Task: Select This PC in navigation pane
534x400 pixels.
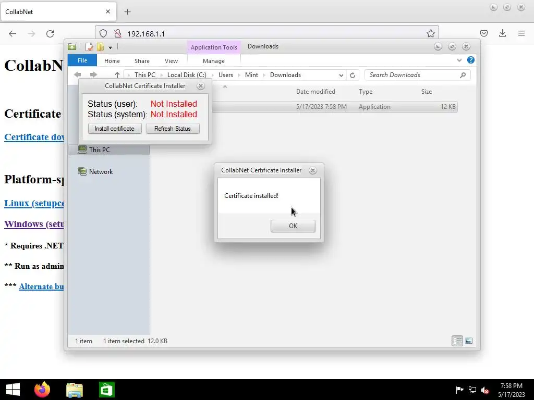Action: click(x=109, y=149)
